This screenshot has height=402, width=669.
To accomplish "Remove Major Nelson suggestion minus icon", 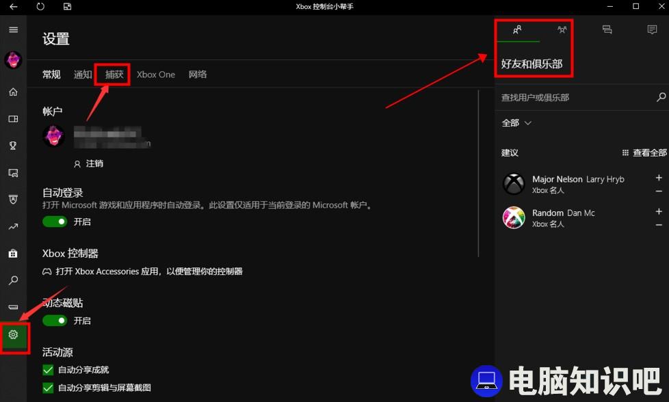I will tap(659, 191).
